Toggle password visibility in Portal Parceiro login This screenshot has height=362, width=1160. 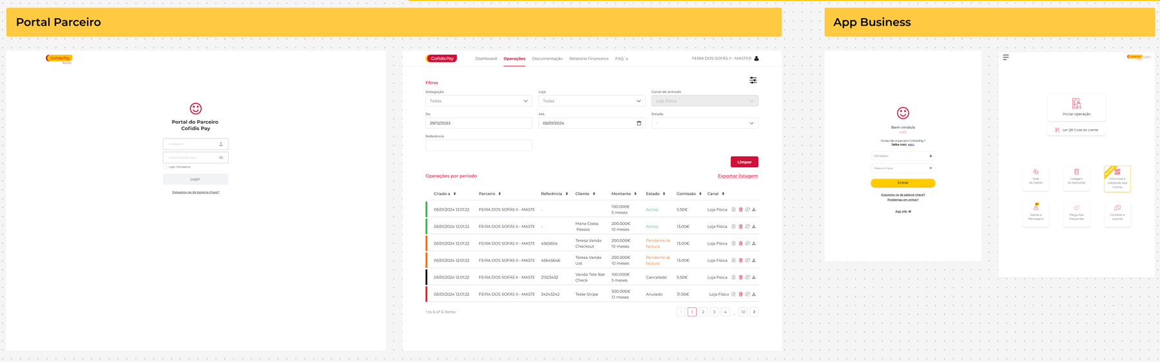[x=221, y=158]
